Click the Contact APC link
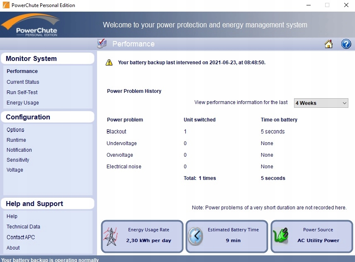The image size is (355, 262). click(x=21, y=237)
